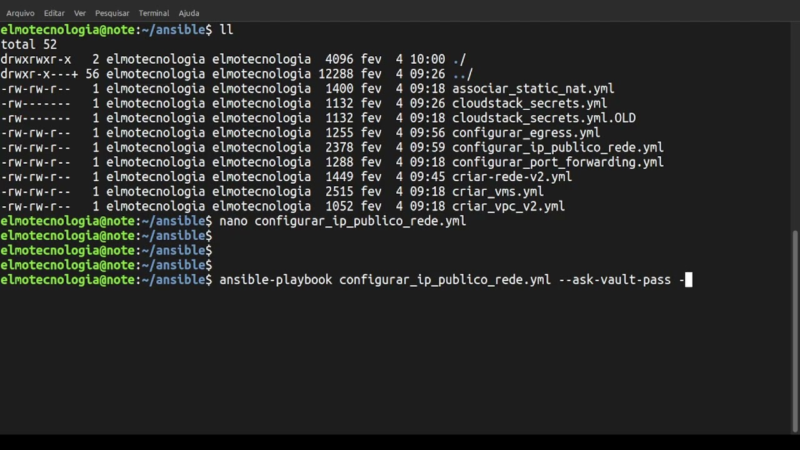800x450 pixels.
Task: Open the Arquivo menu
Action: pos(20,13)
